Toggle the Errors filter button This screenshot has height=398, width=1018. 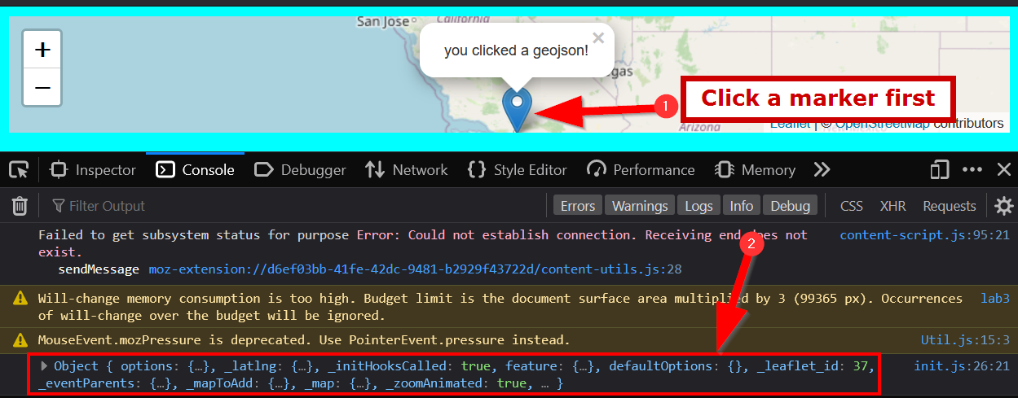577,206
